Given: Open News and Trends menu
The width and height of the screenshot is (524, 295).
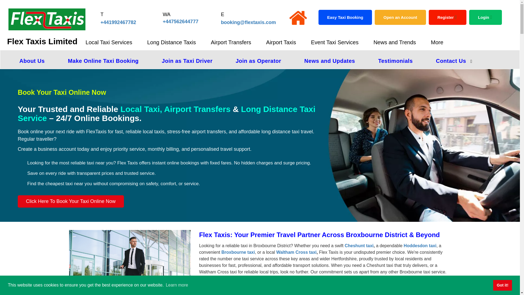Looking at the screenshot, I should (394, 42).
